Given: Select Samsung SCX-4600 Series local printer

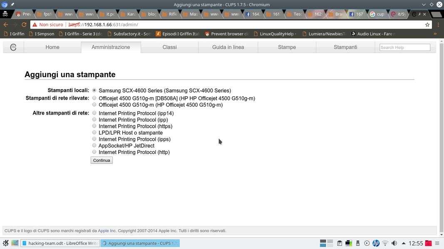Looking at the screenshot, I should (94, 90).
